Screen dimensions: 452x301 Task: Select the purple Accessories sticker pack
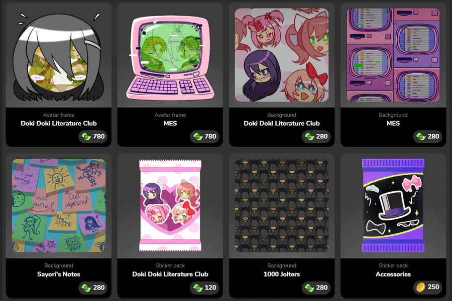click(393, 205)
